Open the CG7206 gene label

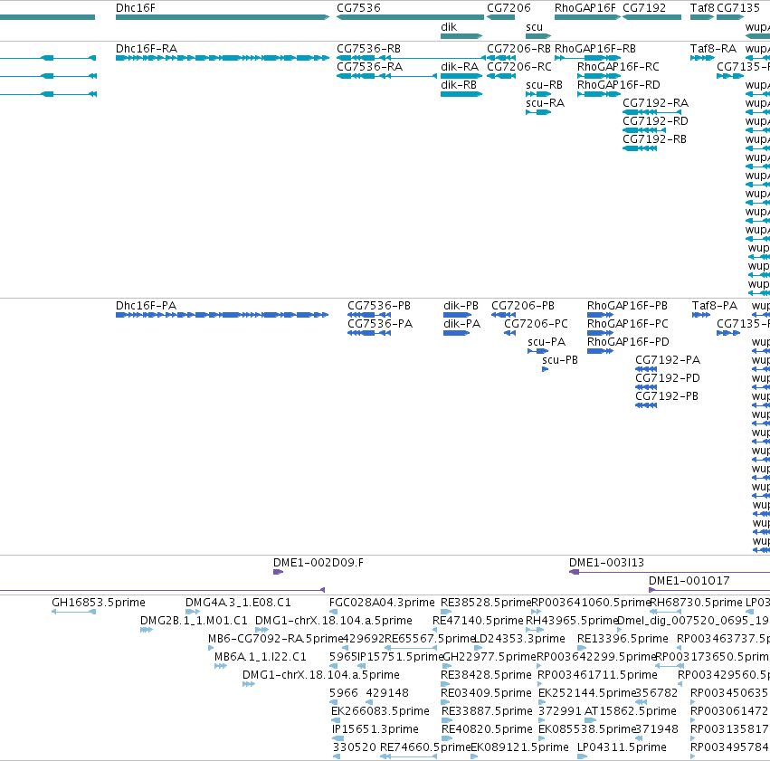point(509,8)
